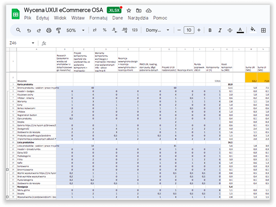
Task: Decrease decimal places
Action: pos(114,30)
